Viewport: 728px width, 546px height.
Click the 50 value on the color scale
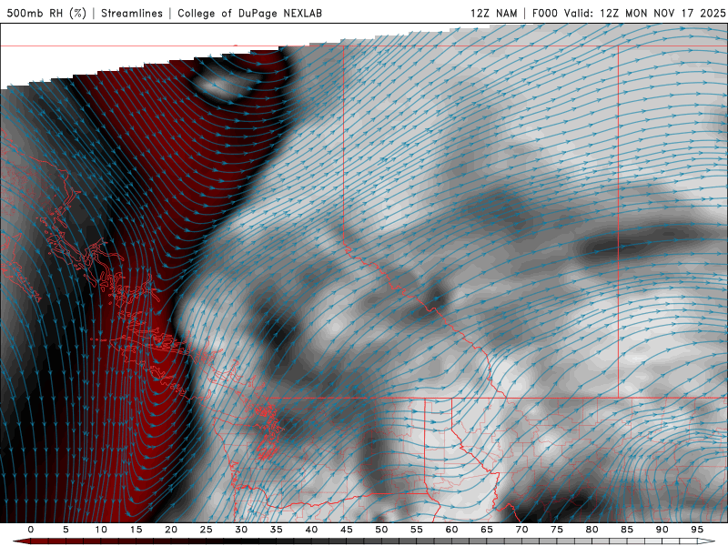coord(381,530)
